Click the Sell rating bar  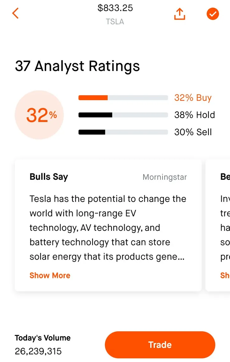[123, 132]
